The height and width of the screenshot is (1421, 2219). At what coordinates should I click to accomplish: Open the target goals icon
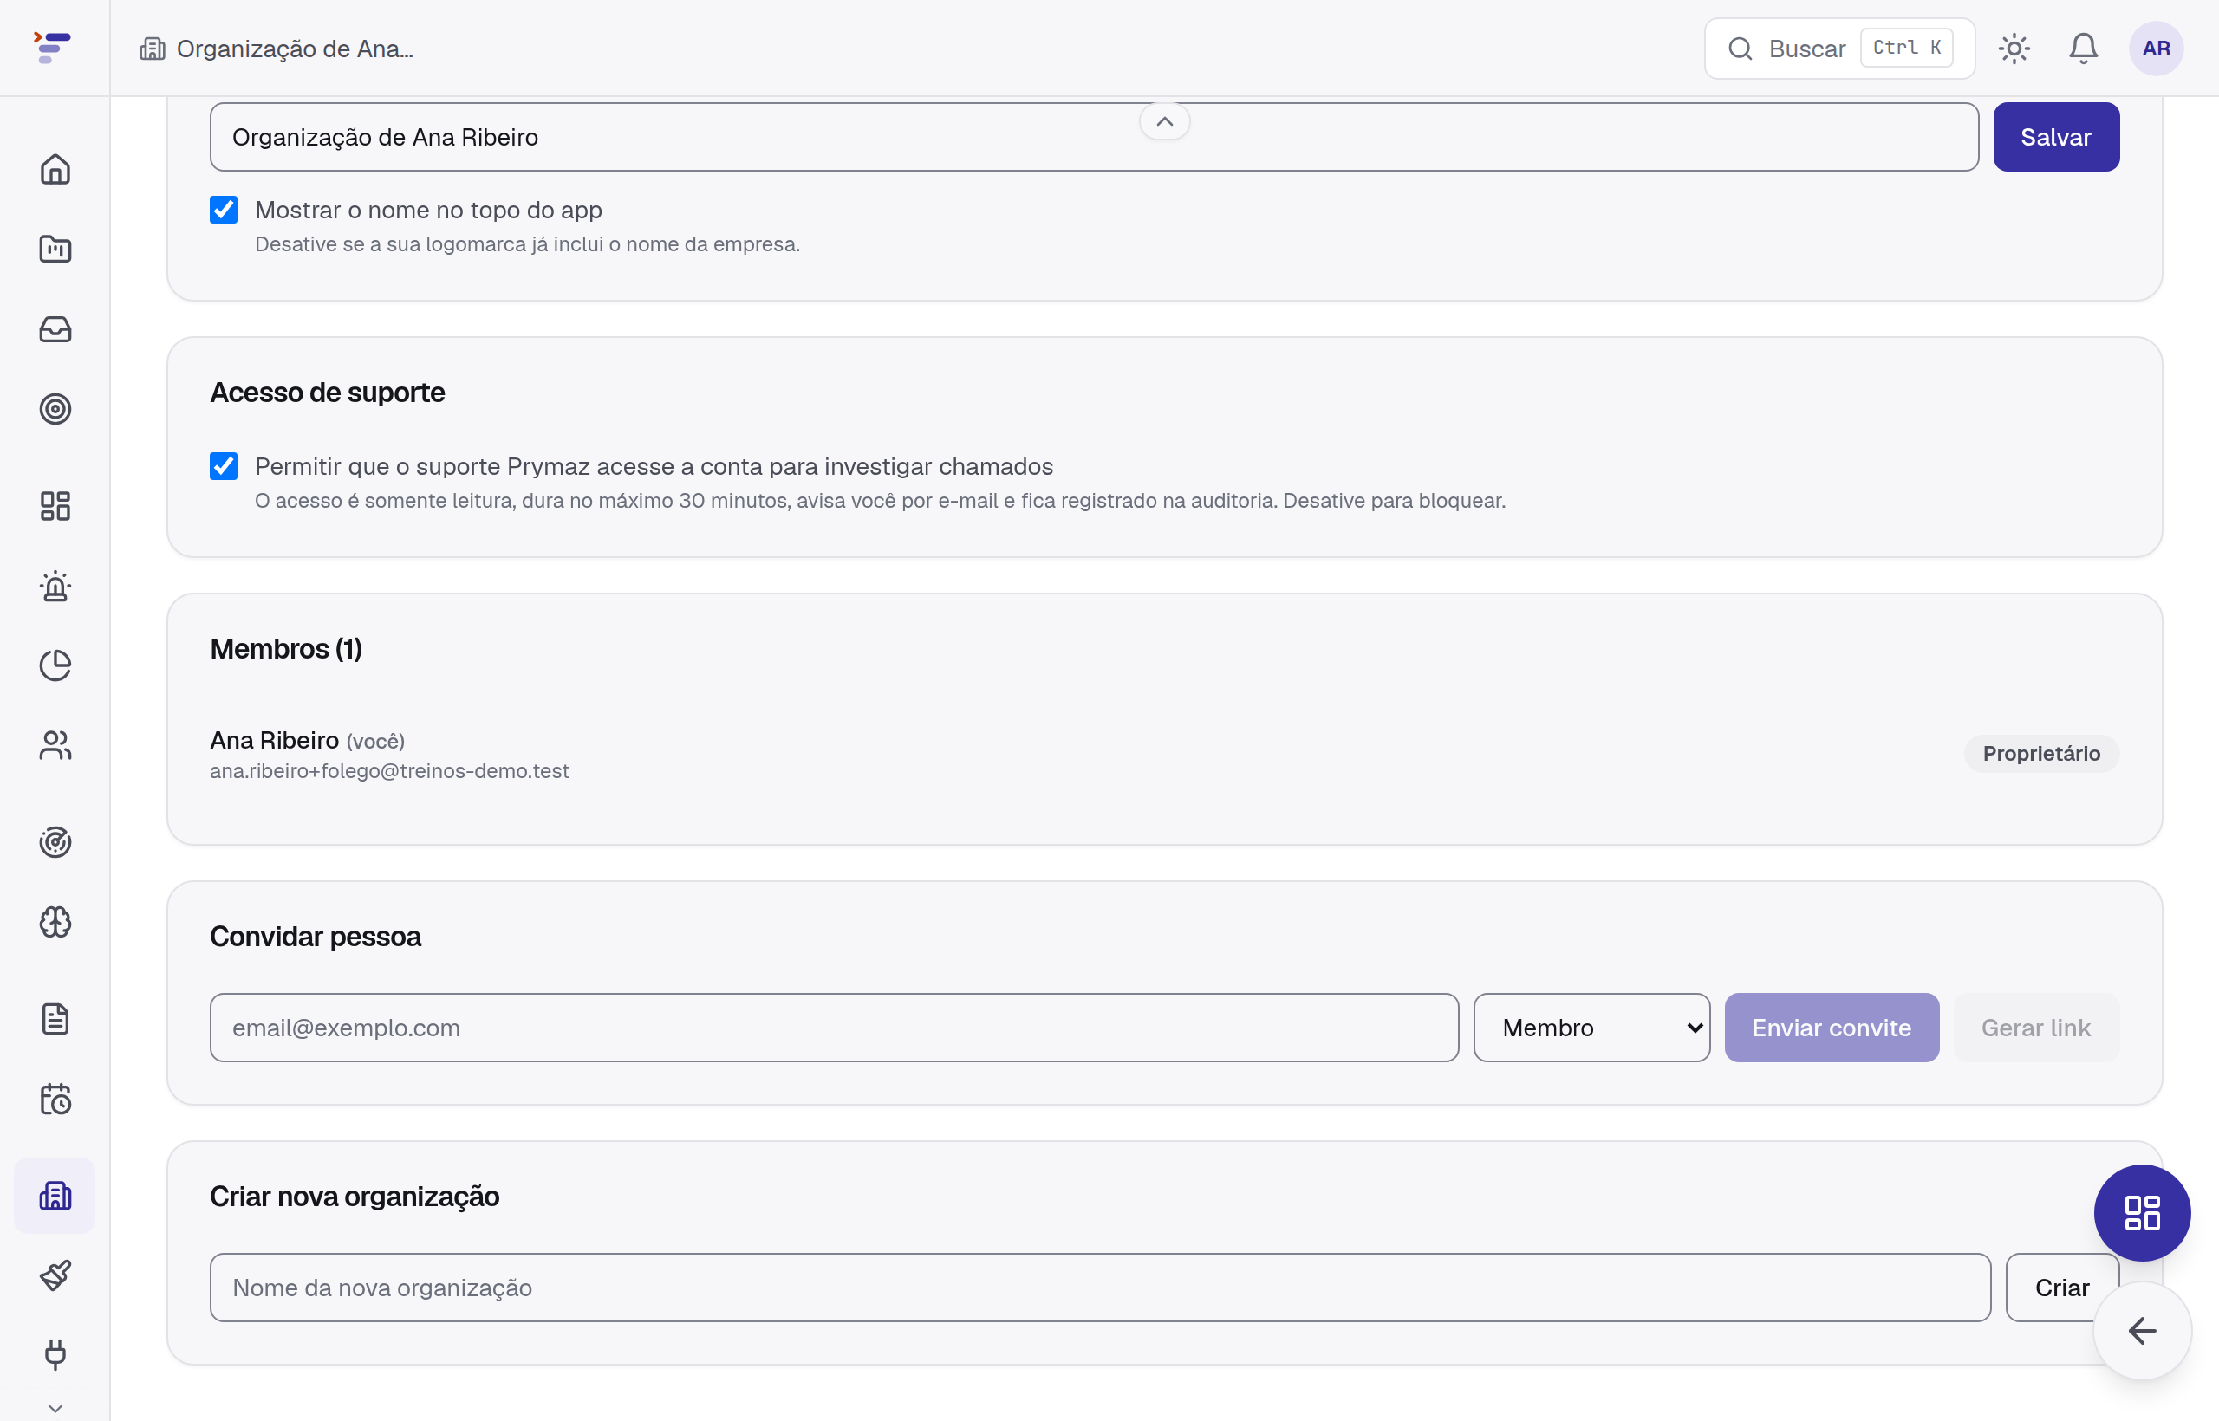(55, 409)
